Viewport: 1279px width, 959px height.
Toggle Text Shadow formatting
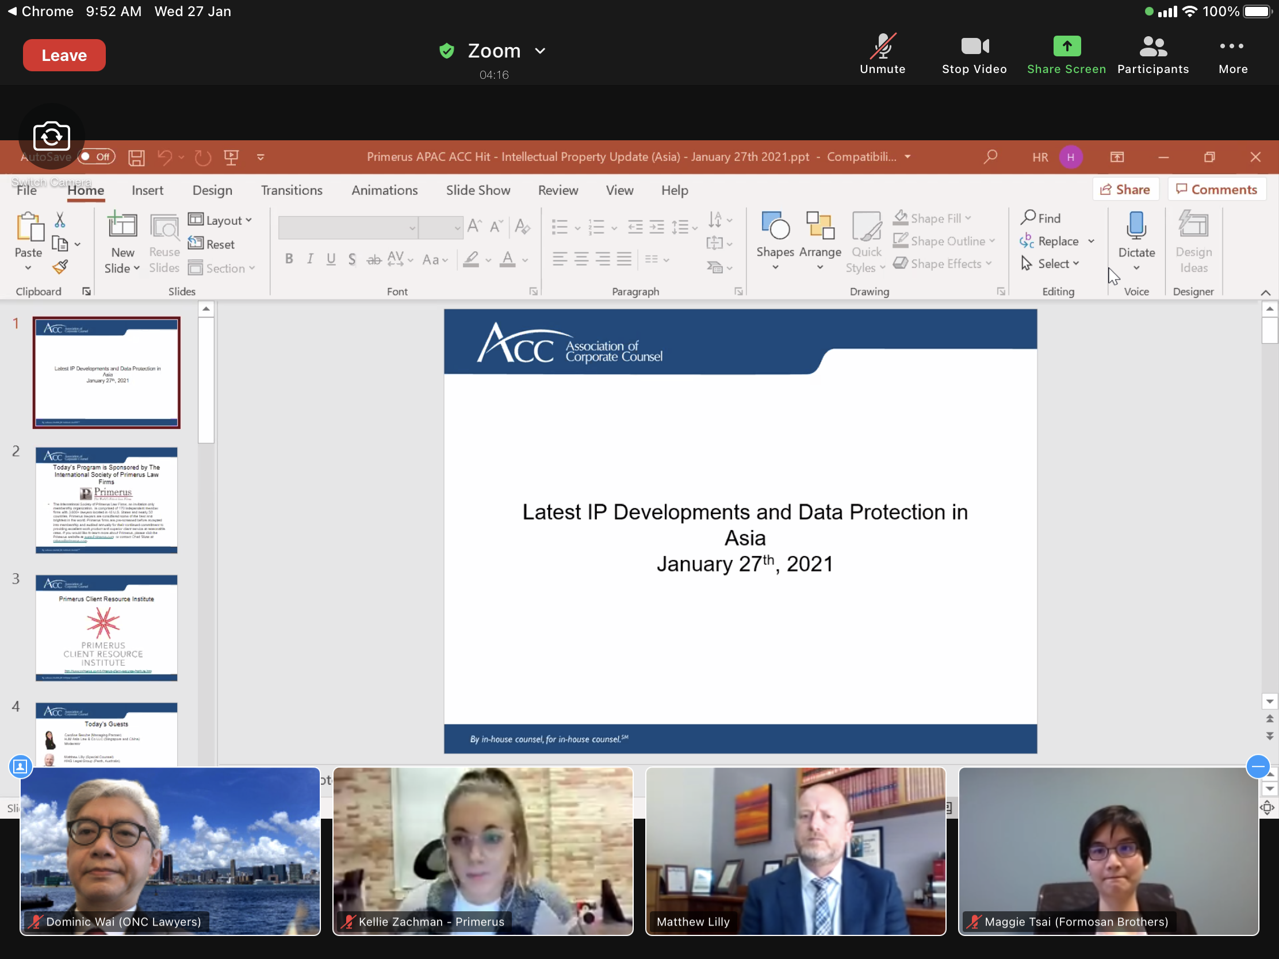click(x=352, y=259)
